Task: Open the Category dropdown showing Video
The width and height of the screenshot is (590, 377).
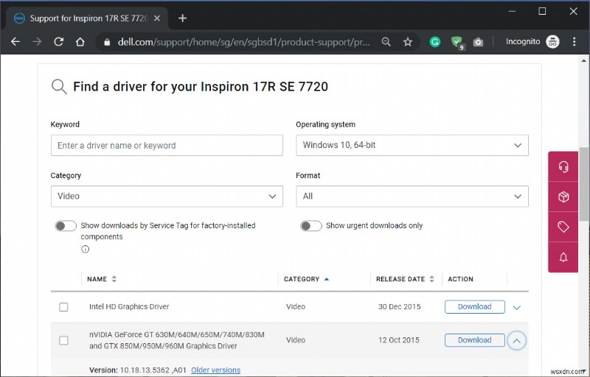Action: coord(167,196)
